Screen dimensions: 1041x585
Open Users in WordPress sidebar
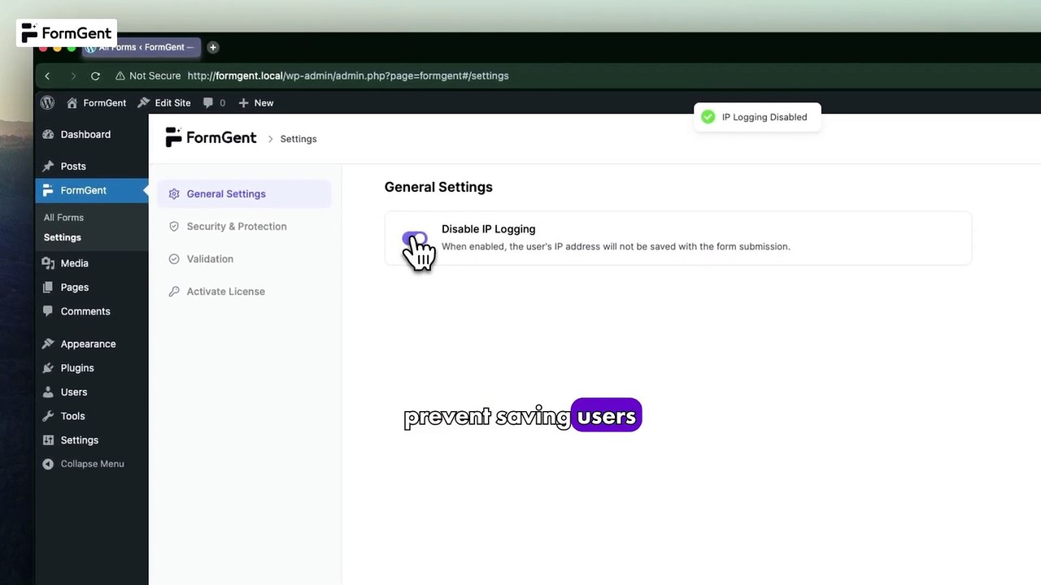[x=91, y=392]
